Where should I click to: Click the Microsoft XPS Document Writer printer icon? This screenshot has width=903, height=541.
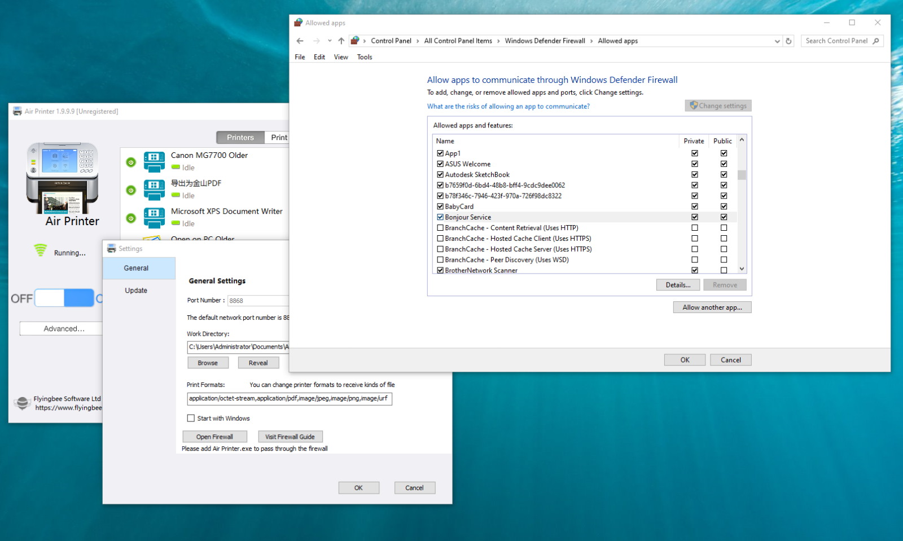(x=154, y=218)
